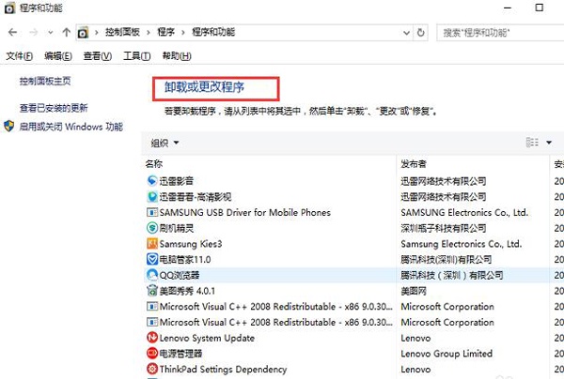Click the 美图秀秀 4.0.1 program icon
The image size is (564, 379).
point(152,292)
